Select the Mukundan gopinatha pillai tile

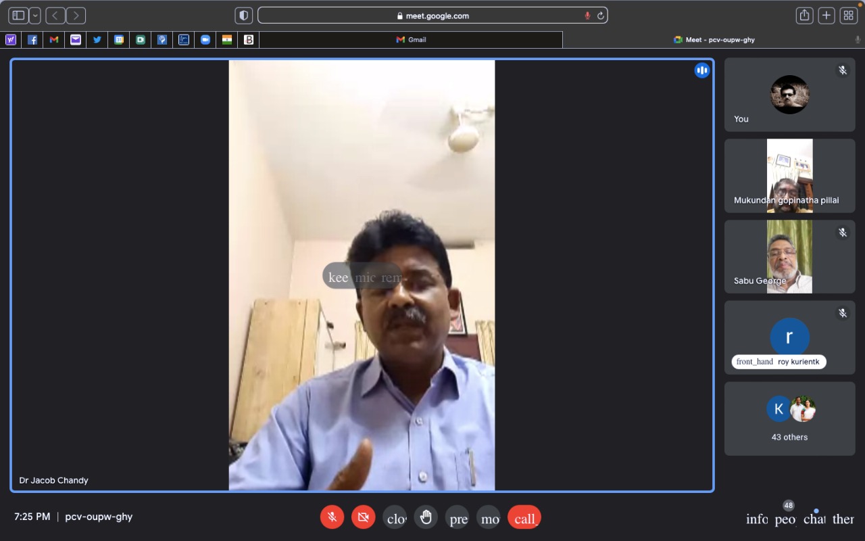(x=789, y=176)
